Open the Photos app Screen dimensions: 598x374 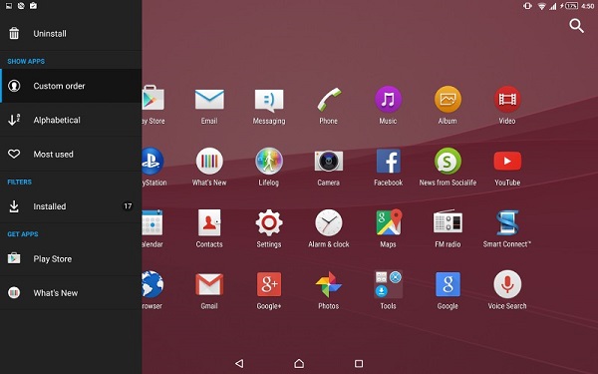point(328,291)
